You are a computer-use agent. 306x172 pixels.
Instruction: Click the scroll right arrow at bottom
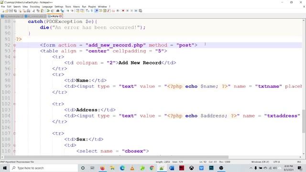[x=300, y=157]
